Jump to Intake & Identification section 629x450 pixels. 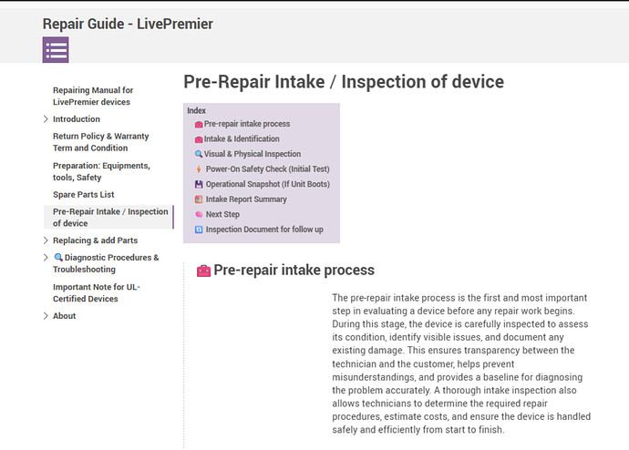click(242, 139)
